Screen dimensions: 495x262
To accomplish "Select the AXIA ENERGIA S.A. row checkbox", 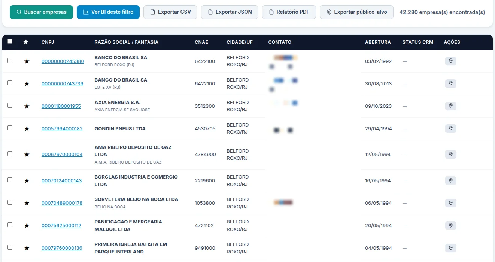I will point(10,105).
